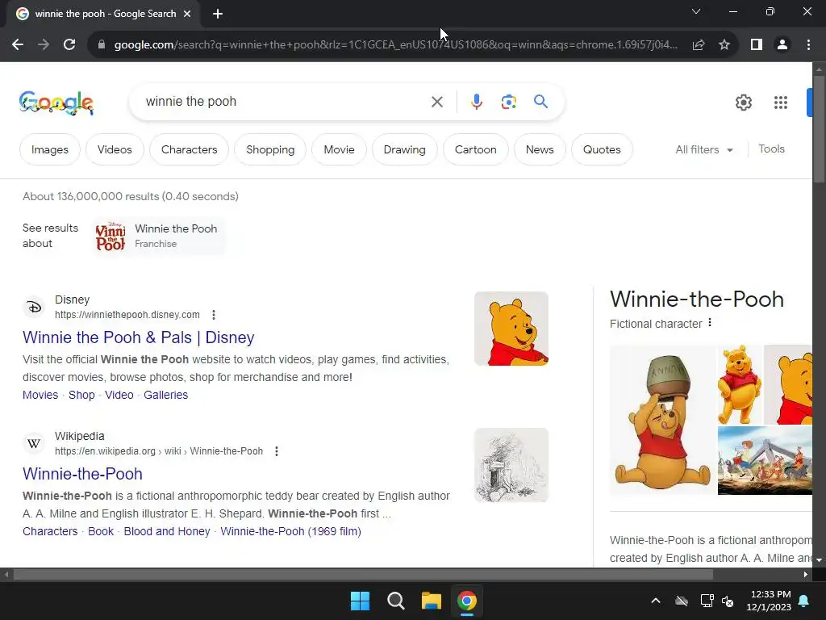Open Pooh with honey pot image
Screen dimensions: 826x620
(663, 420)
